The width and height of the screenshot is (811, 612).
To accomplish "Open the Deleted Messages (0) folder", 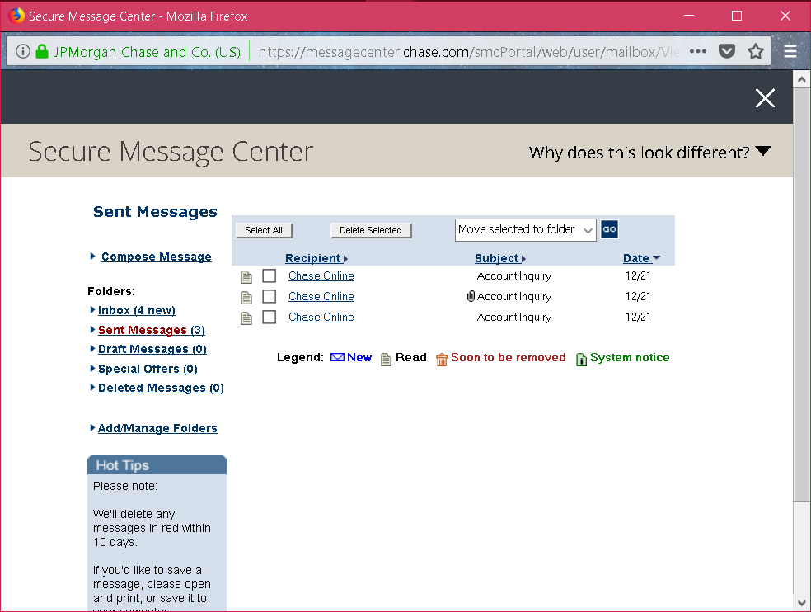I will coord(161,388).
